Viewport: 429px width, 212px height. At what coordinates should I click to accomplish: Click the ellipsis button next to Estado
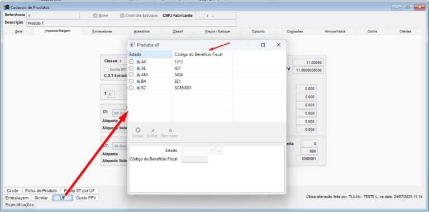[218, 150]
